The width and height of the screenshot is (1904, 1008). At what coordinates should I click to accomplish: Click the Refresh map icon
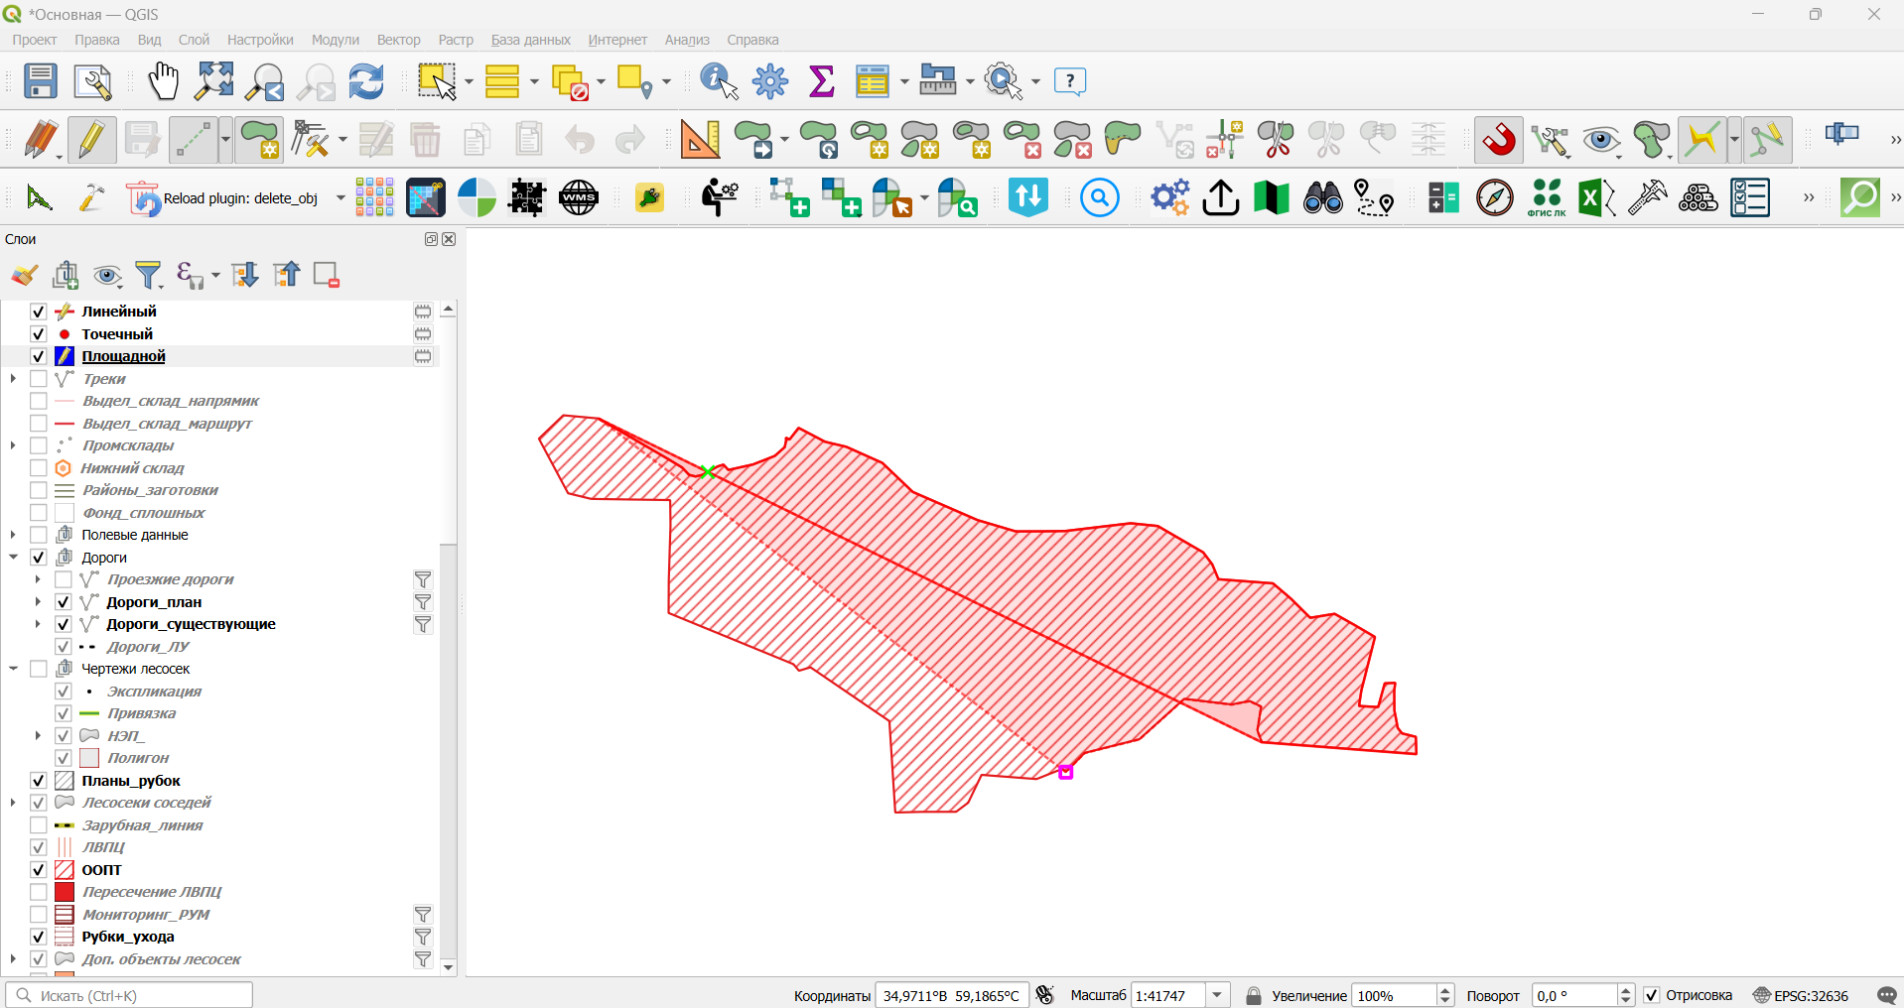(x=366, y=81)
